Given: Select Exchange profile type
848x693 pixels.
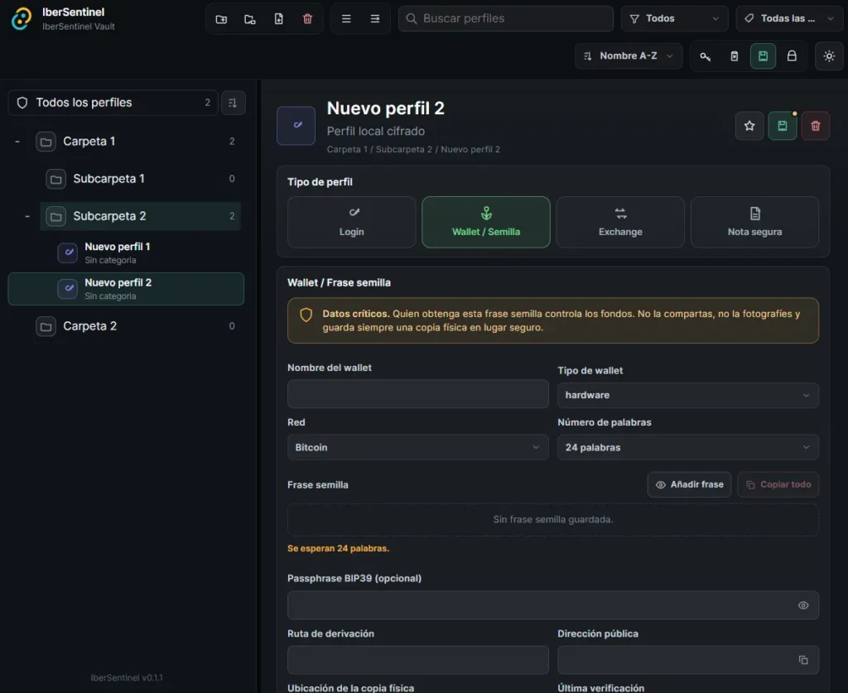Looking at the screenshot, I should coord(620,222).
